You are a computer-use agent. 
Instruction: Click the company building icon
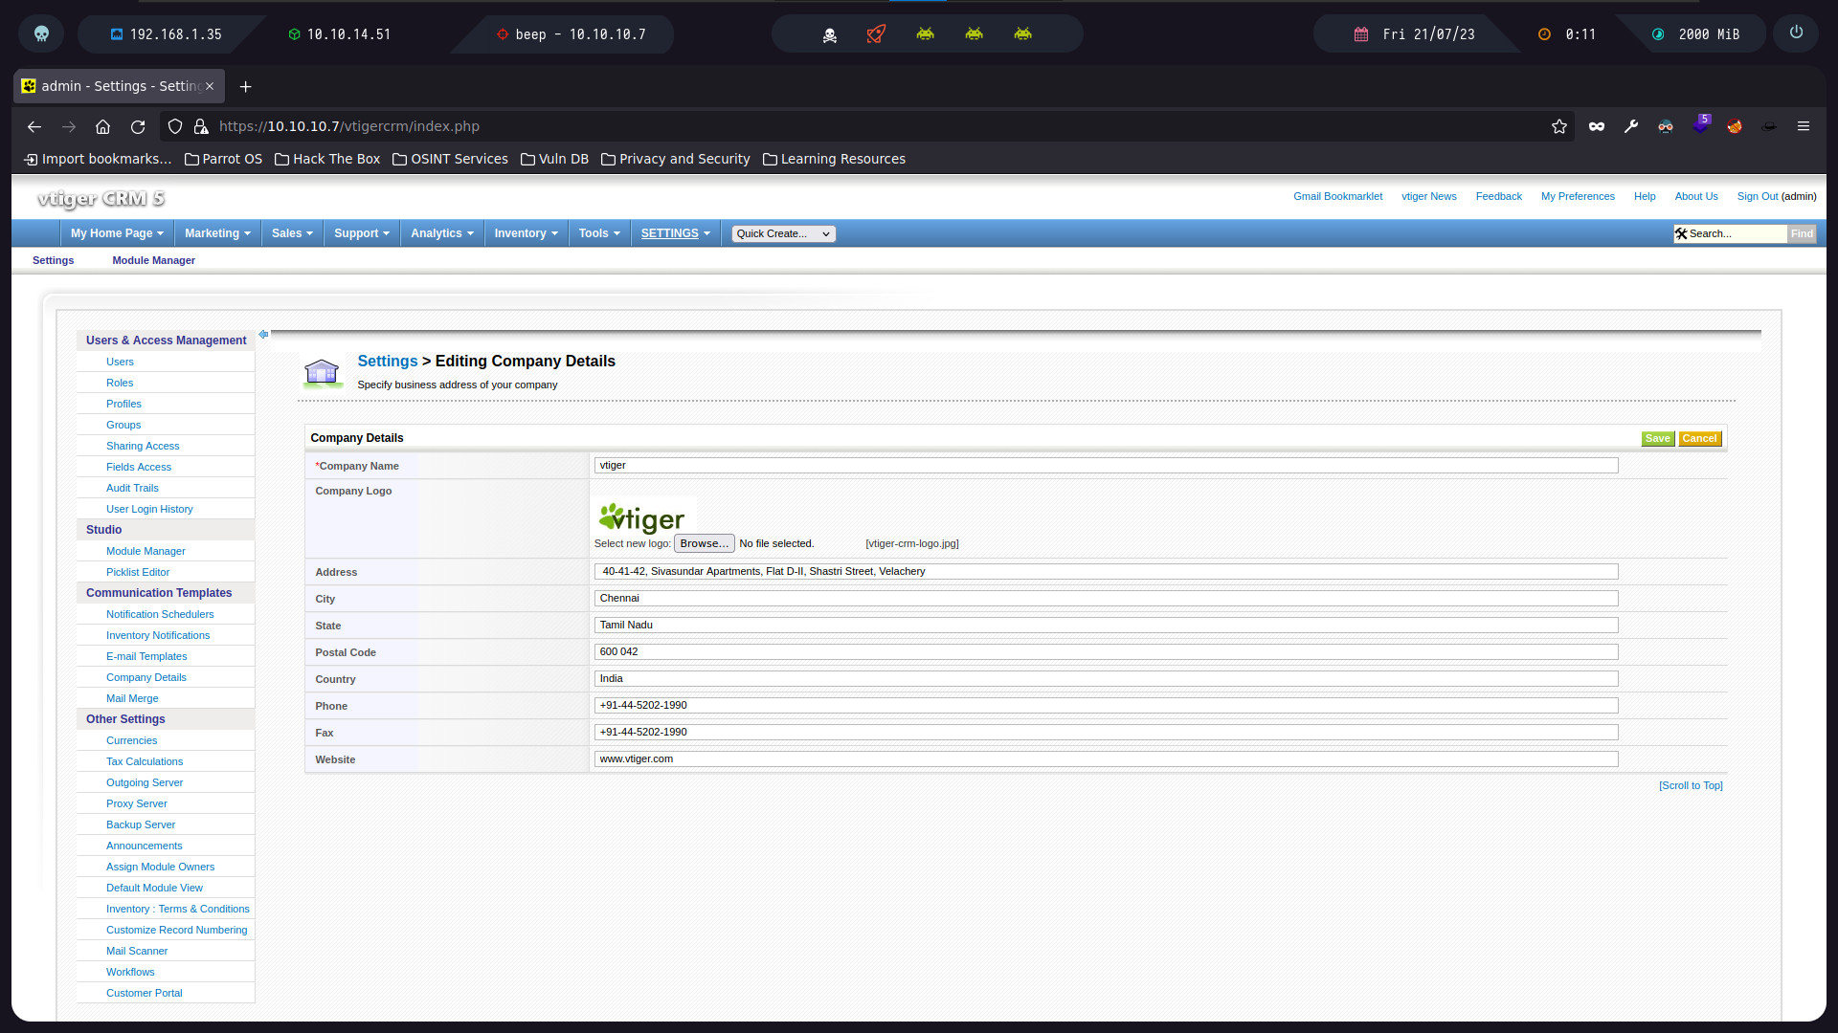coord(322,372)
